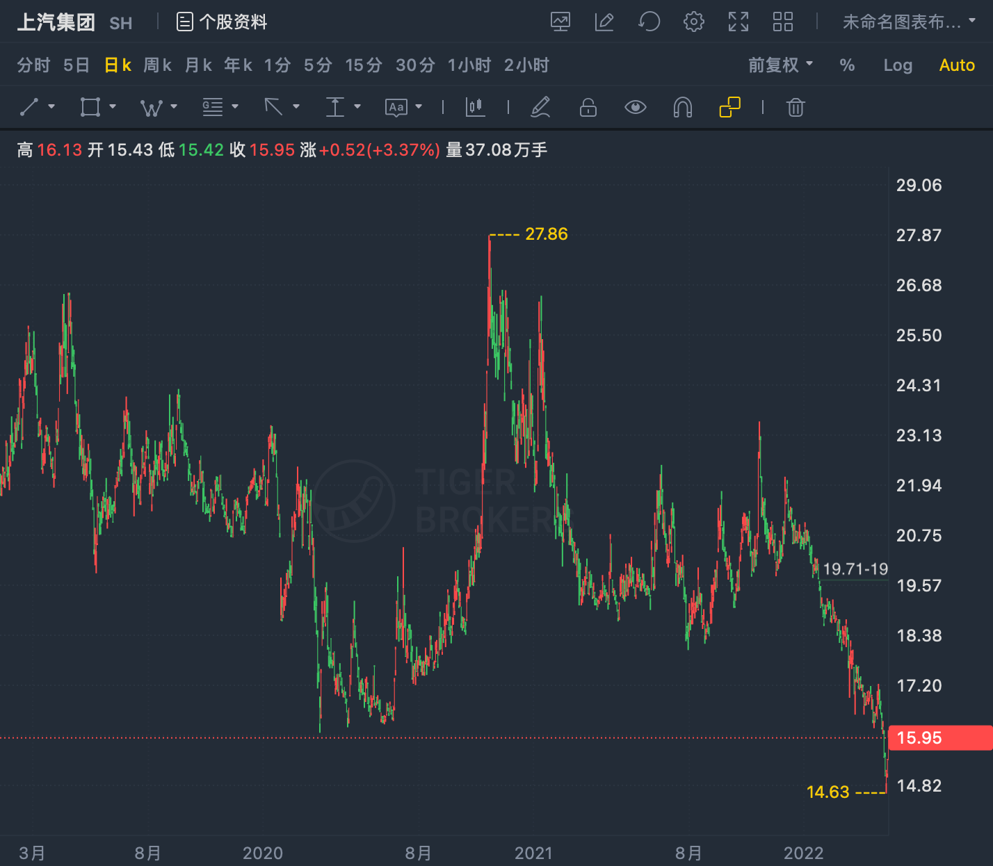Open 个股资料 stock profile link

(222, 22)
